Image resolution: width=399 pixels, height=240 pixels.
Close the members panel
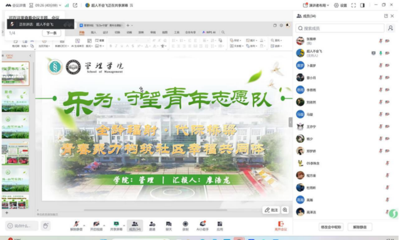pos(392,16)
